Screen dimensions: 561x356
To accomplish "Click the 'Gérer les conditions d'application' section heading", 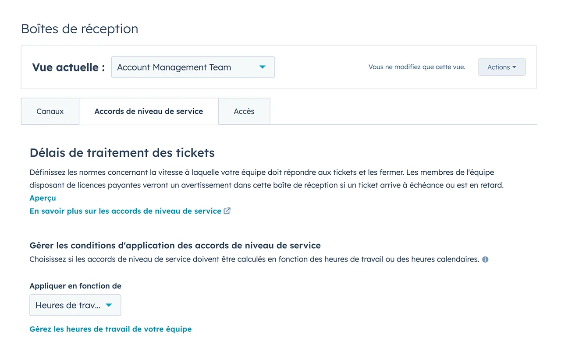I will (x=175, y=245).
